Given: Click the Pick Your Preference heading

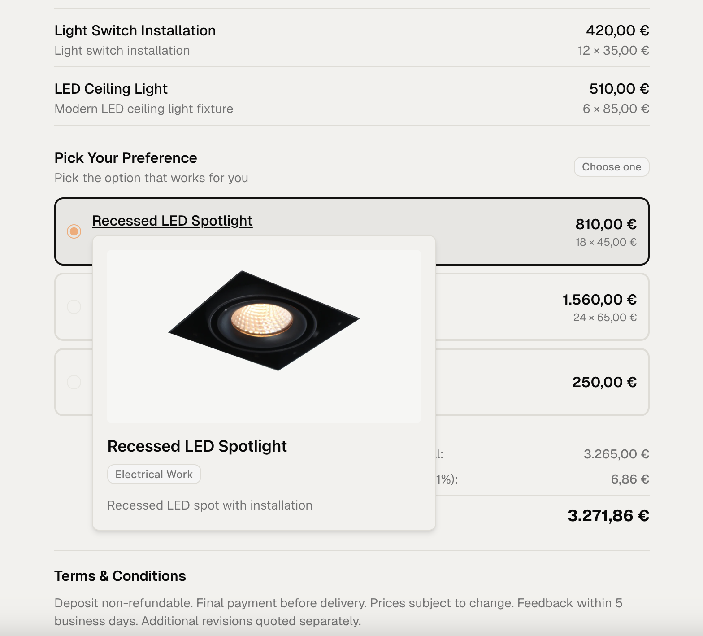Looking at the screenshot, I should pos(126,158).
